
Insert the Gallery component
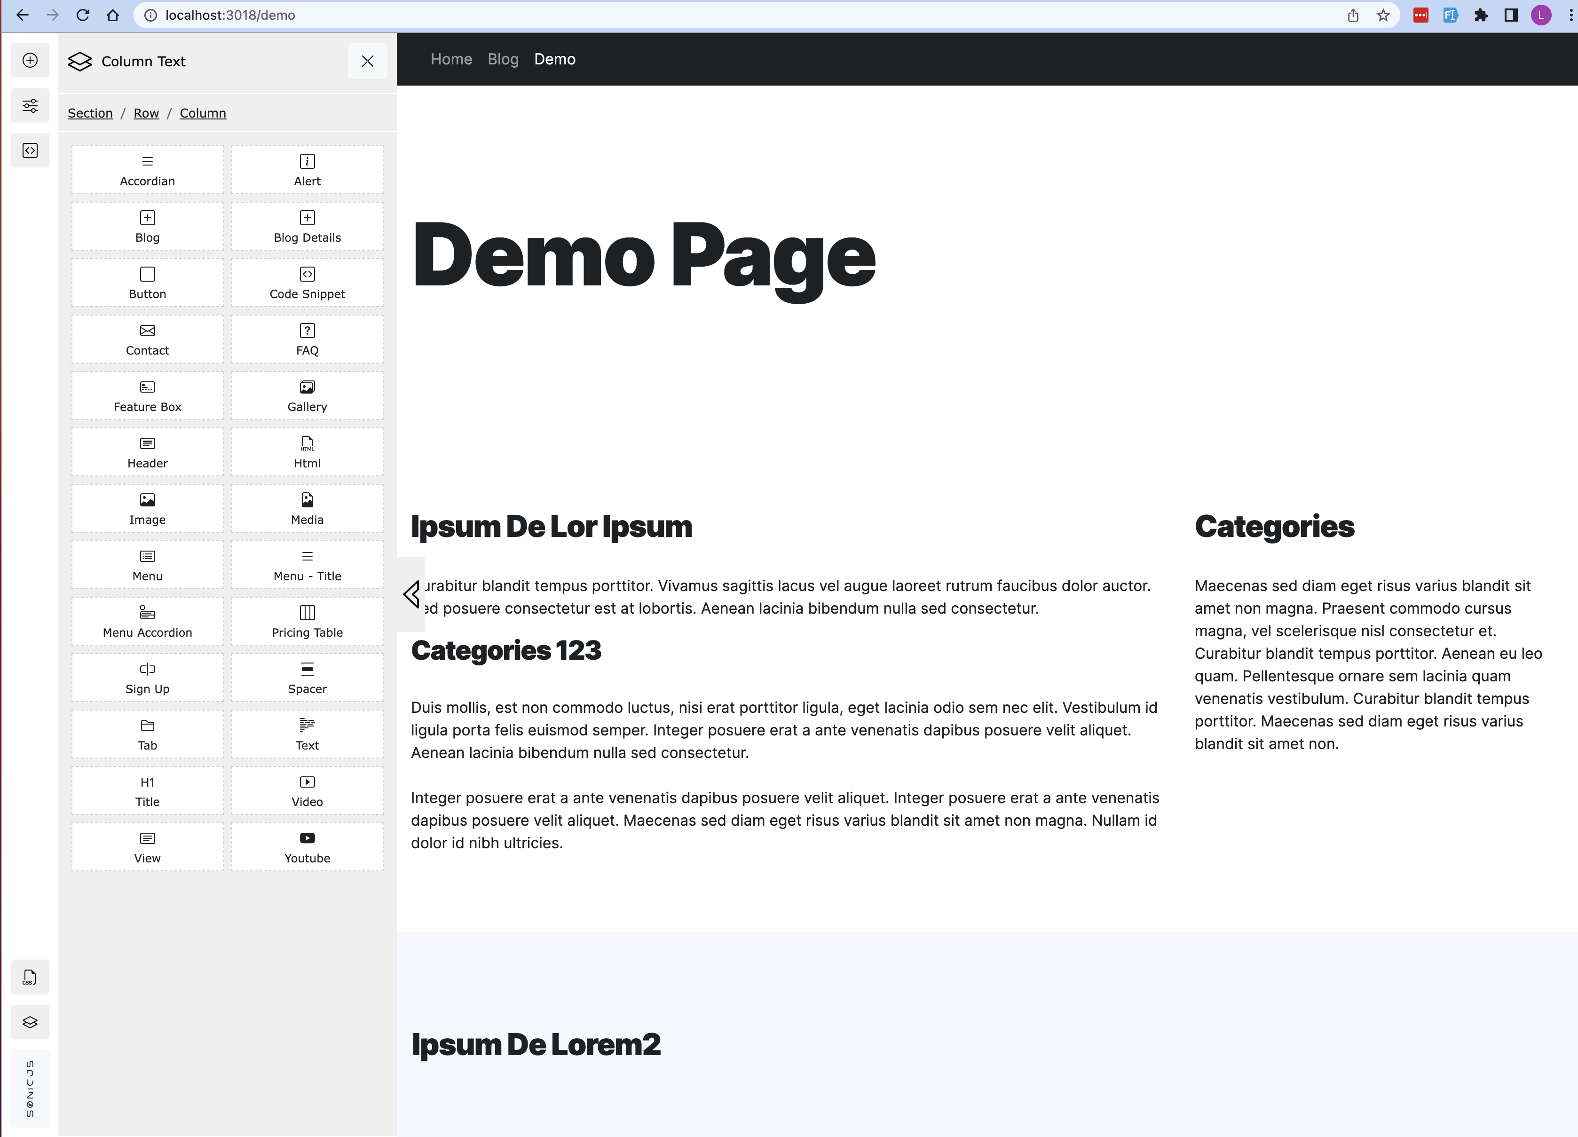point(307,395)
